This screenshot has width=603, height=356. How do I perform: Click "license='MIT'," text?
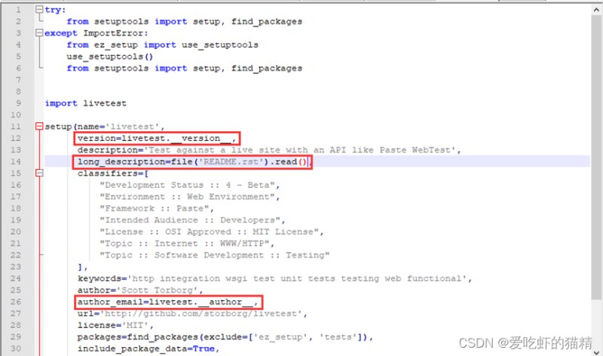115,325
